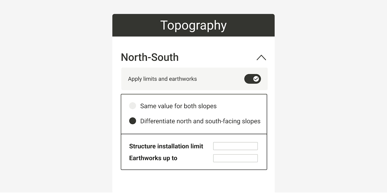This screenshot has height=193, width=387.
Task: Click the Structure installation limit input box
Action: (x=235, y=146)
